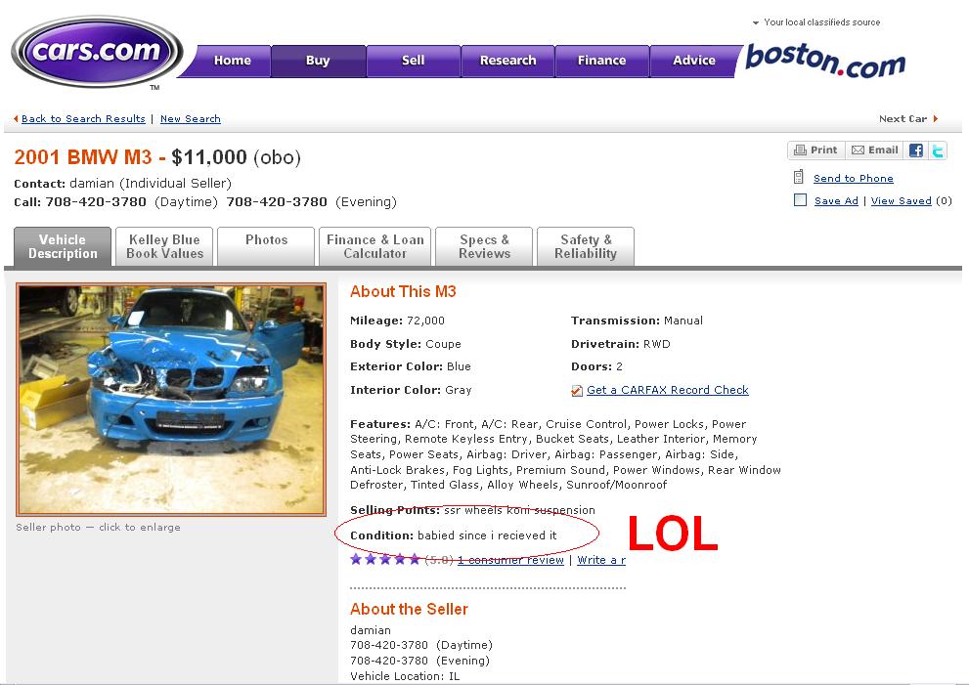Print this listing

816,150
